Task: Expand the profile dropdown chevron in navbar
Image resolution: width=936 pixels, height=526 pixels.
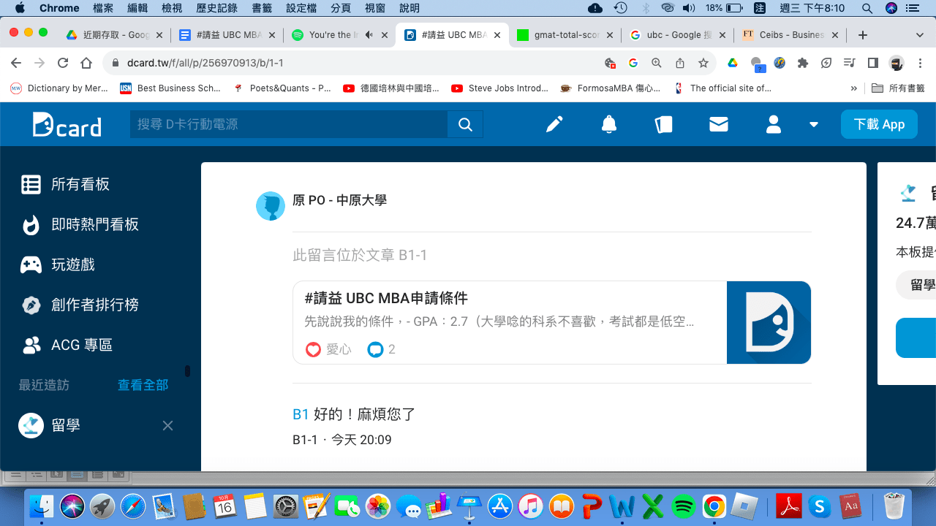Action: 814,124
